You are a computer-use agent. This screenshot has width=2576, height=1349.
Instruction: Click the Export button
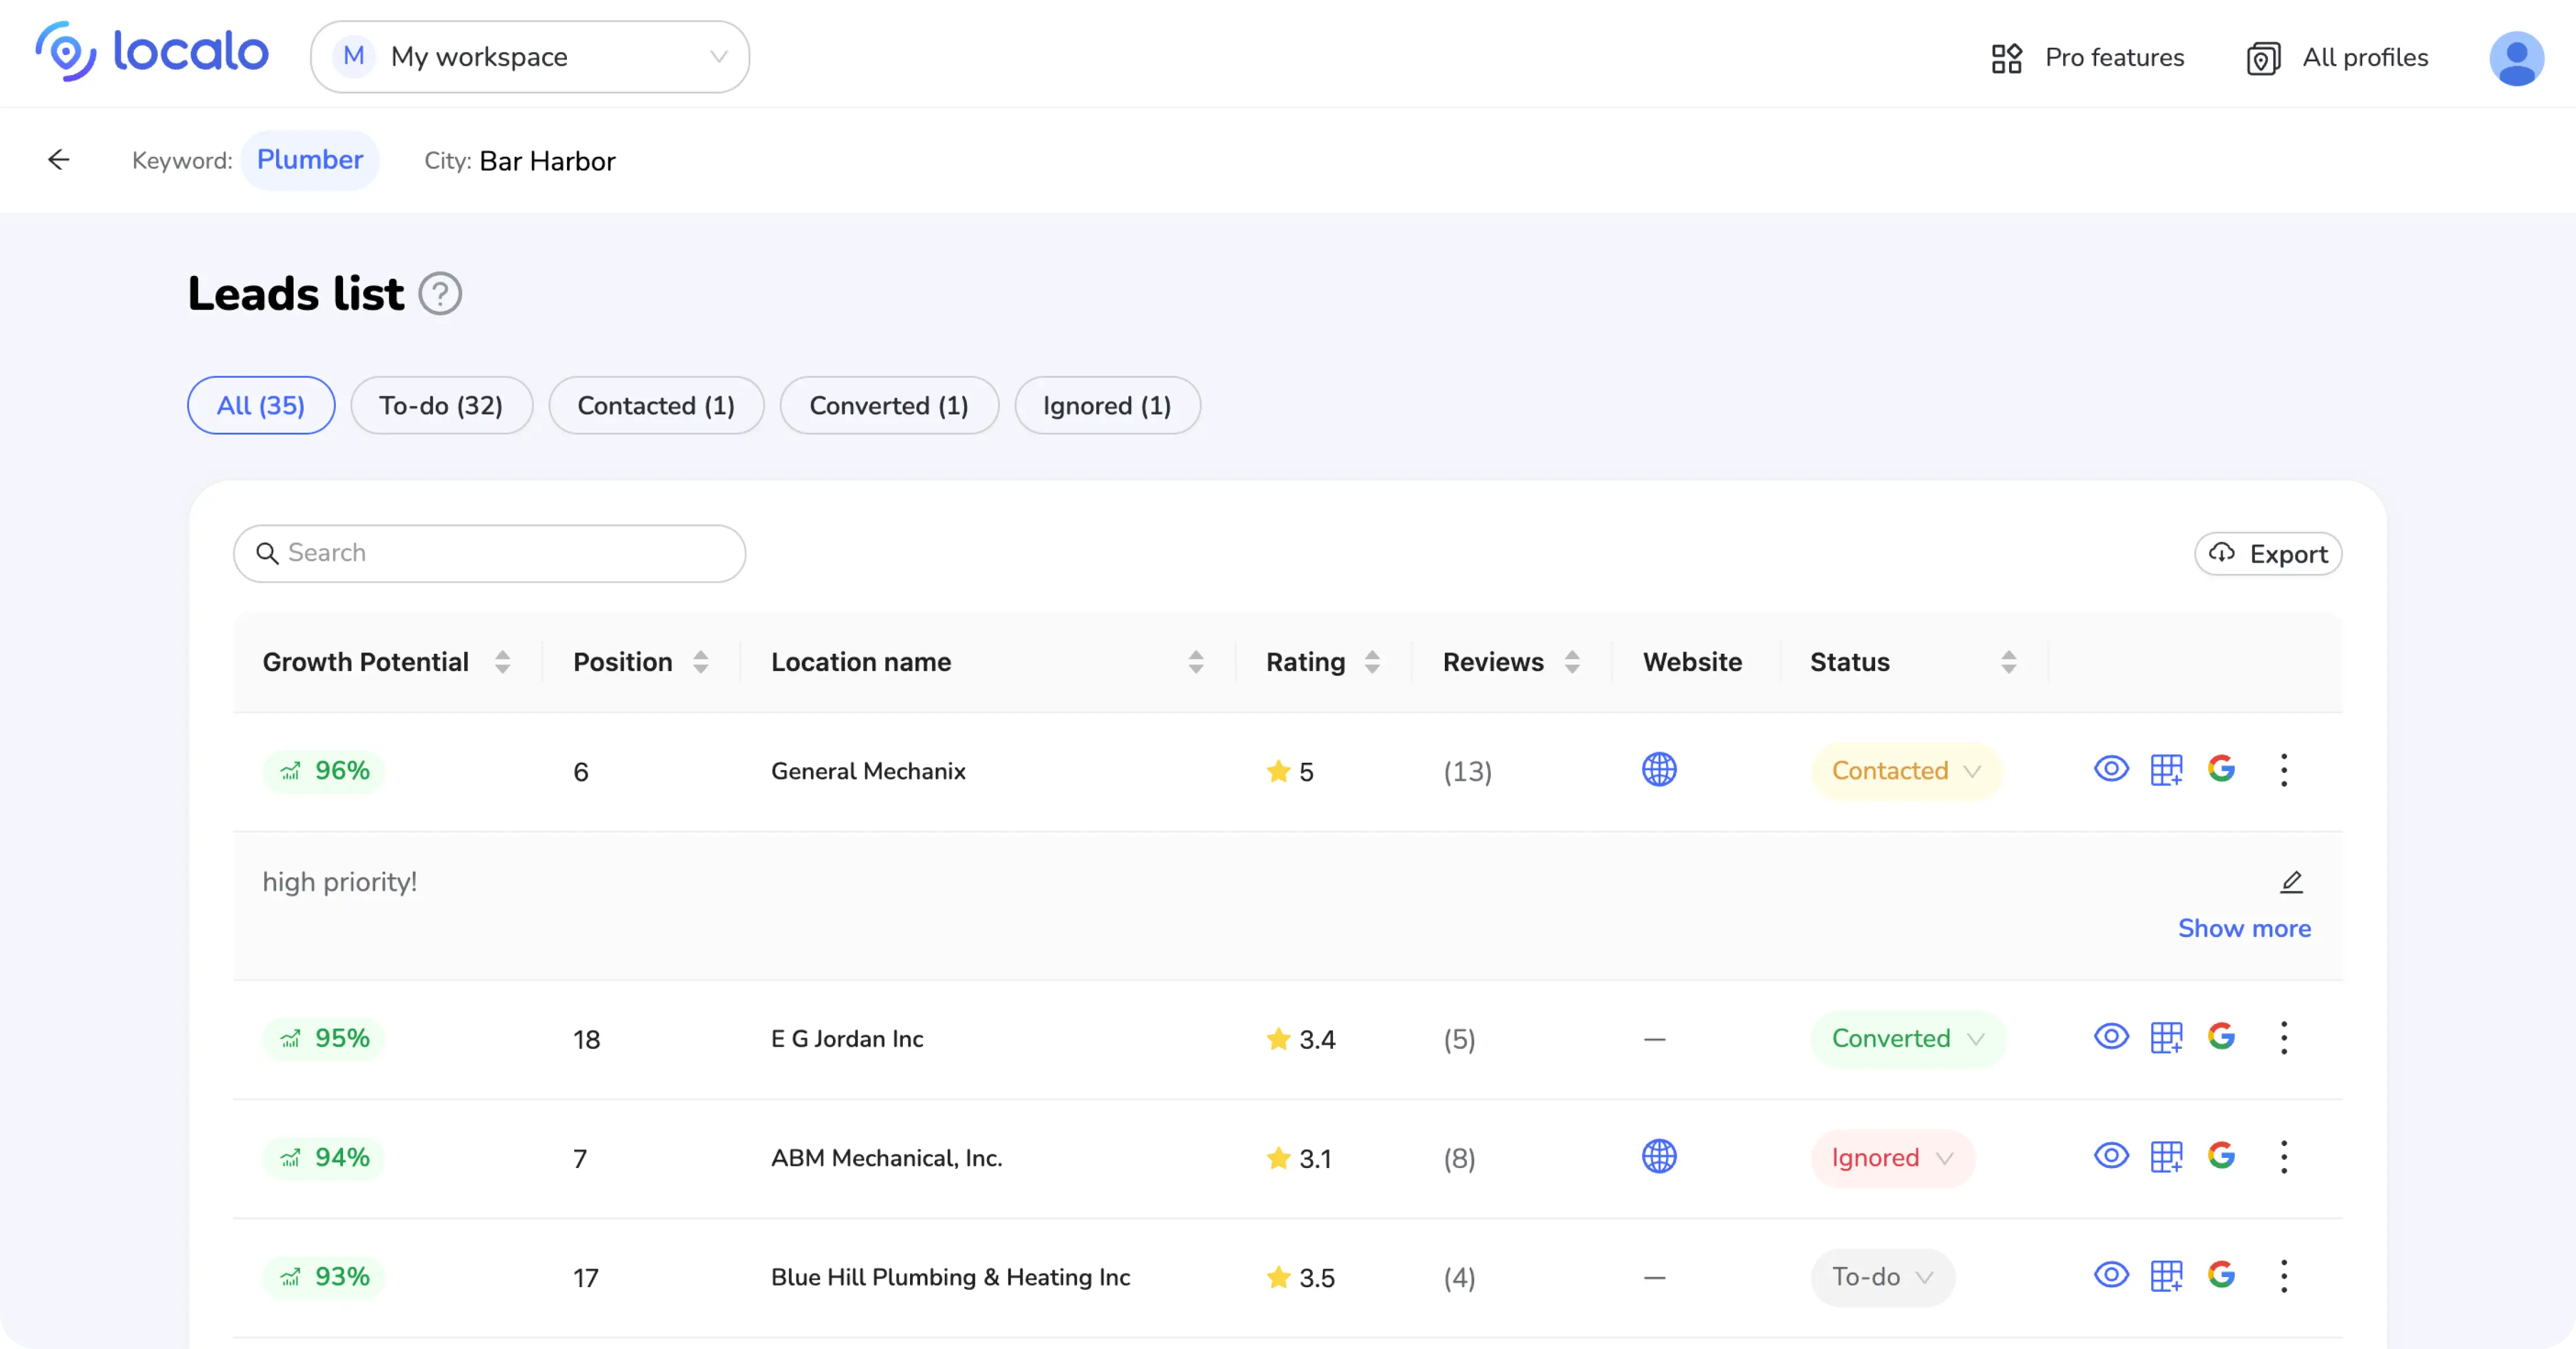[x=2268, y=554]
